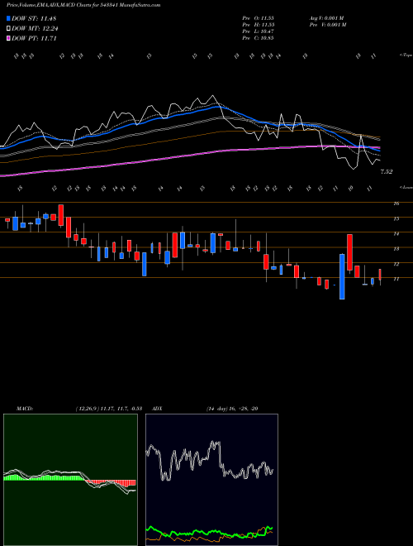
Task: Select the Pre C: 10.85 value
Action: [x=258, y=38]
